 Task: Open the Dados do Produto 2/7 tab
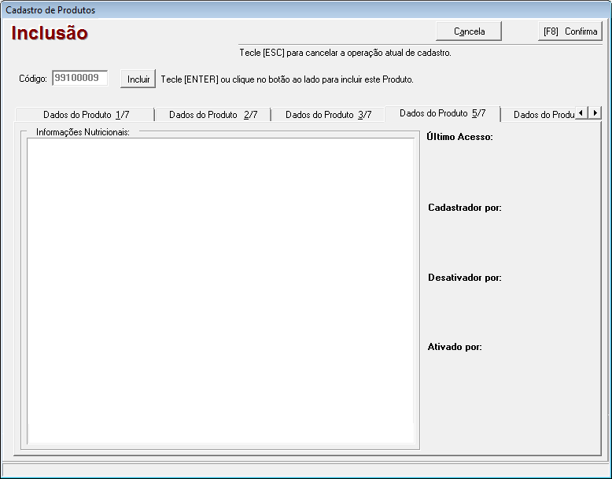pos(212,115)
